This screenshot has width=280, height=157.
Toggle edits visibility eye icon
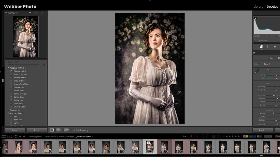tap(254, 53)
